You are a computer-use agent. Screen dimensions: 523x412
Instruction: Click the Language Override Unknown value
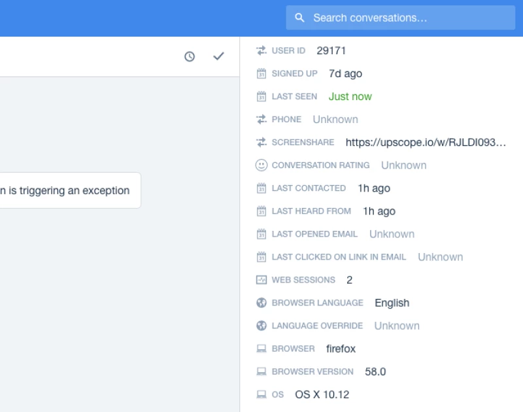(397, 326)
